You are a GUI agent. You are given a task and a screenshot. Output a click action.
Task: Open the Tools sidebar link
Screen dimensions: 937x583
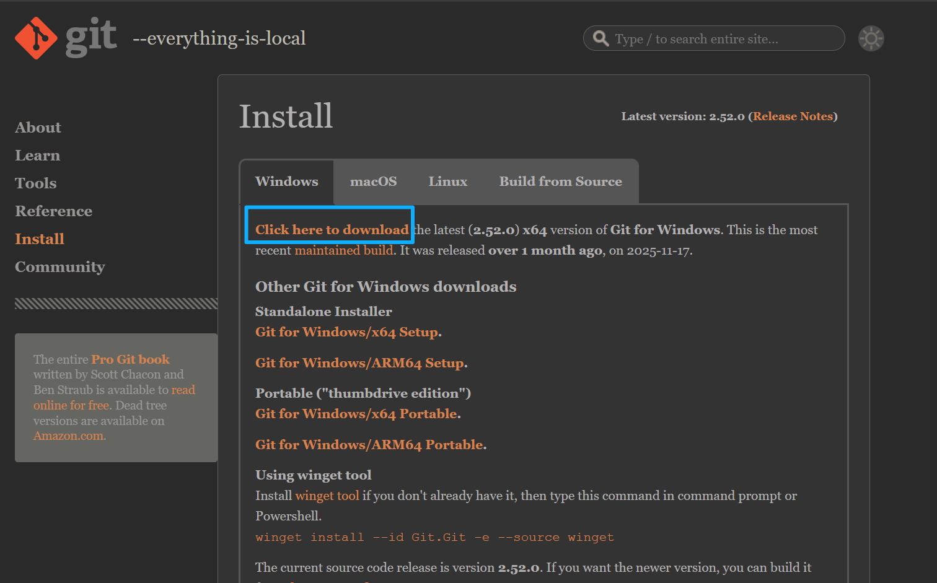(x=35, y=183)
